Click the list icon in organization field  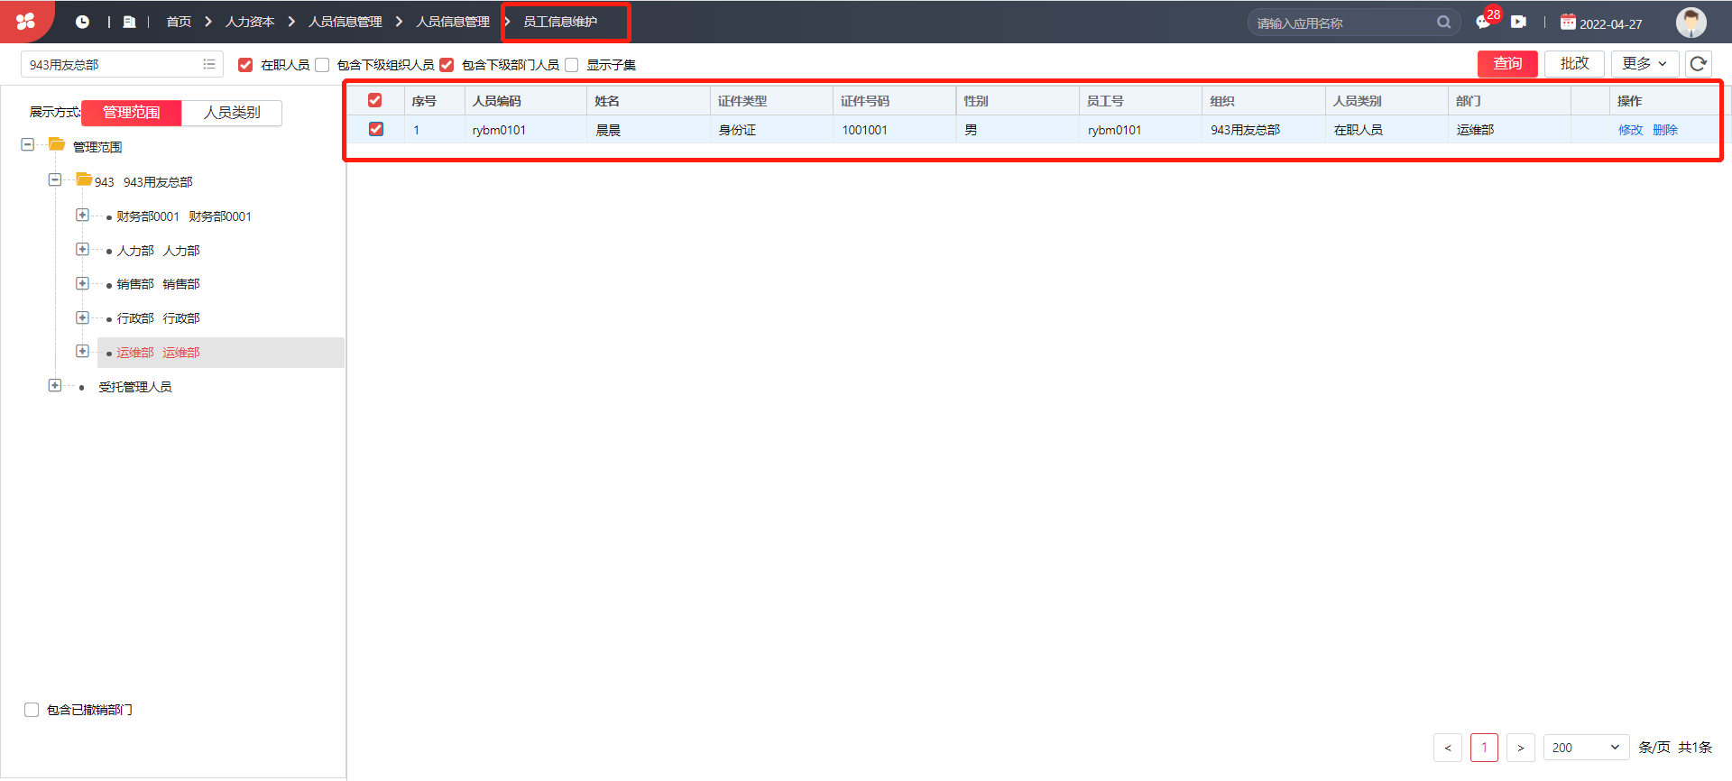[209, 64]
